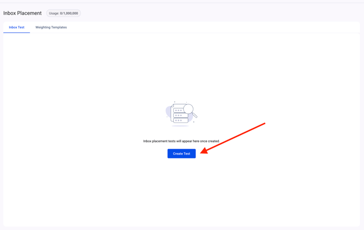Viewport: 364px width, 230px height.
Task: Click the bottom server row in the illustration
Action: click(x=180, y=120)
